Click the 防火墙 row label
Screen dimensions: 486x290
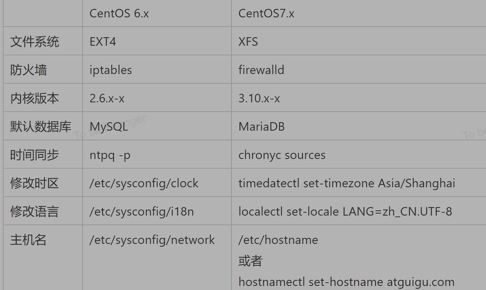click(x=28, y=70)
